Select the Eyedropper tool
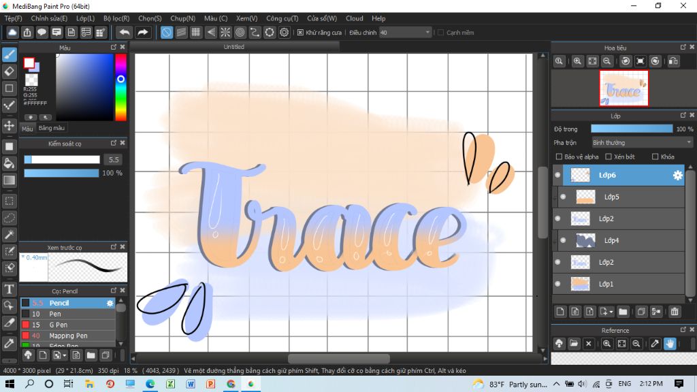 point(10,343)
